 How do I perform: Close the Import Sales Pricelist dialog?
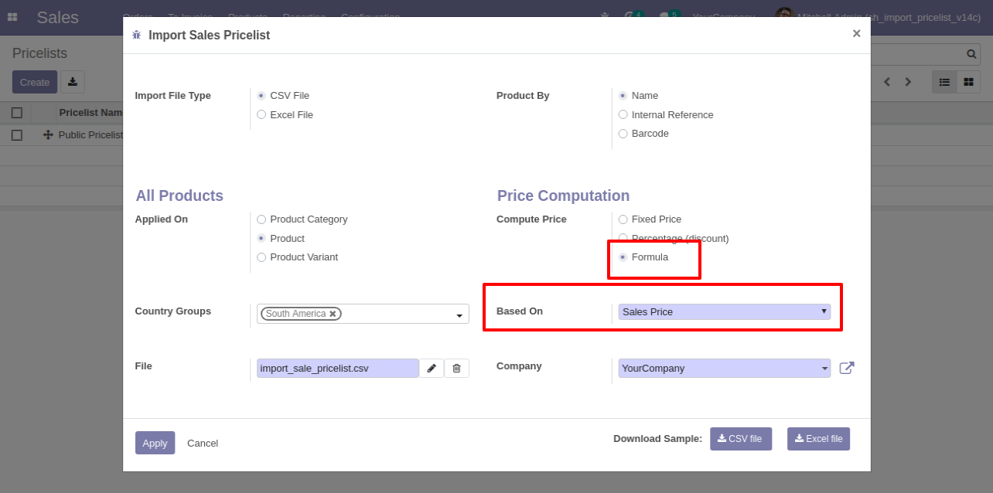tap(856, 33)
